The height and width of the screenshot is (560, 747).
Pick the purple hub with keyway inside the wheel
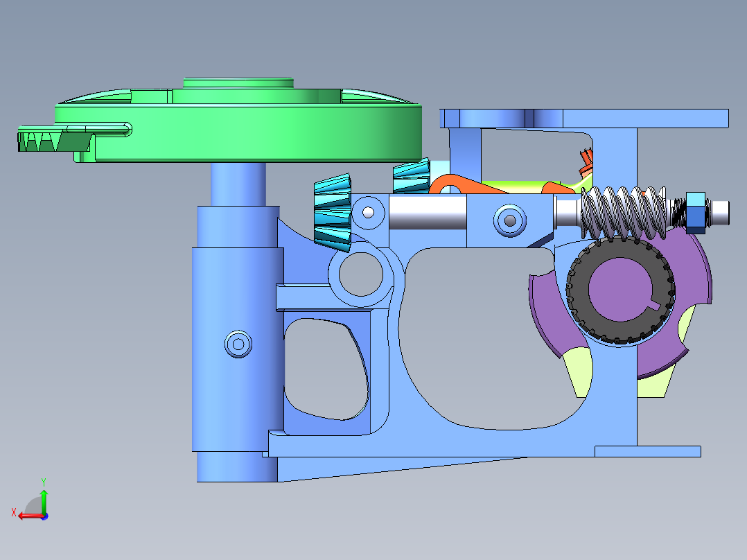coord(621,289)
